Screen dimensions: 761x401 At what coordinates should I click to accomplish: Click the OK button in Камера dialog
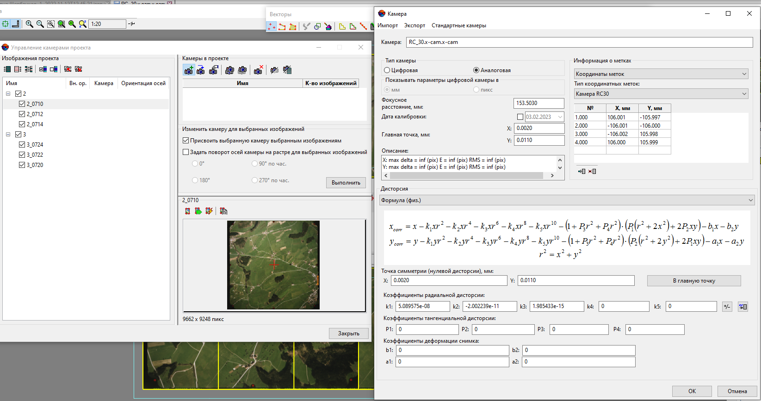[x=692, y=391]
